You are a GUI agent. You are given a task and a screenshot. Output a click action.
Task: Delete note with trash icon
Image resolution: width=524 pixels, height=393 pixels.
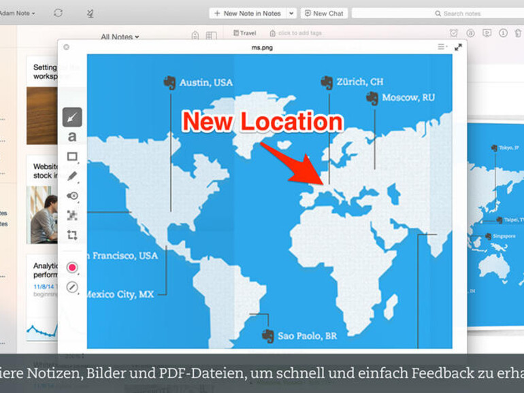coord(518,33)
